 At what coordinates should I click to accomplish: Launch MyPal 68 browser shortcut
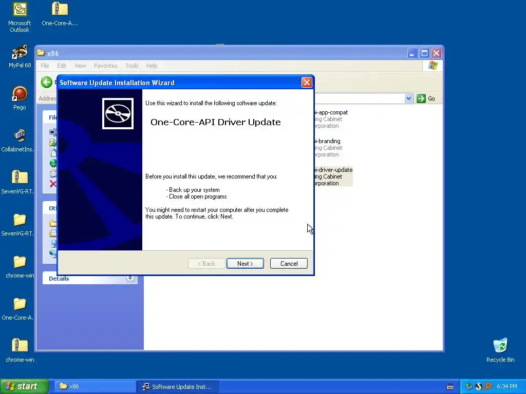point(20,56)
